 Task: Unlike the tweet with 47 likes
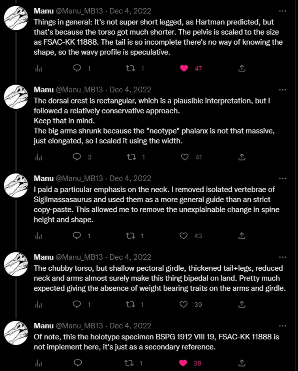(x=184, y=68)
